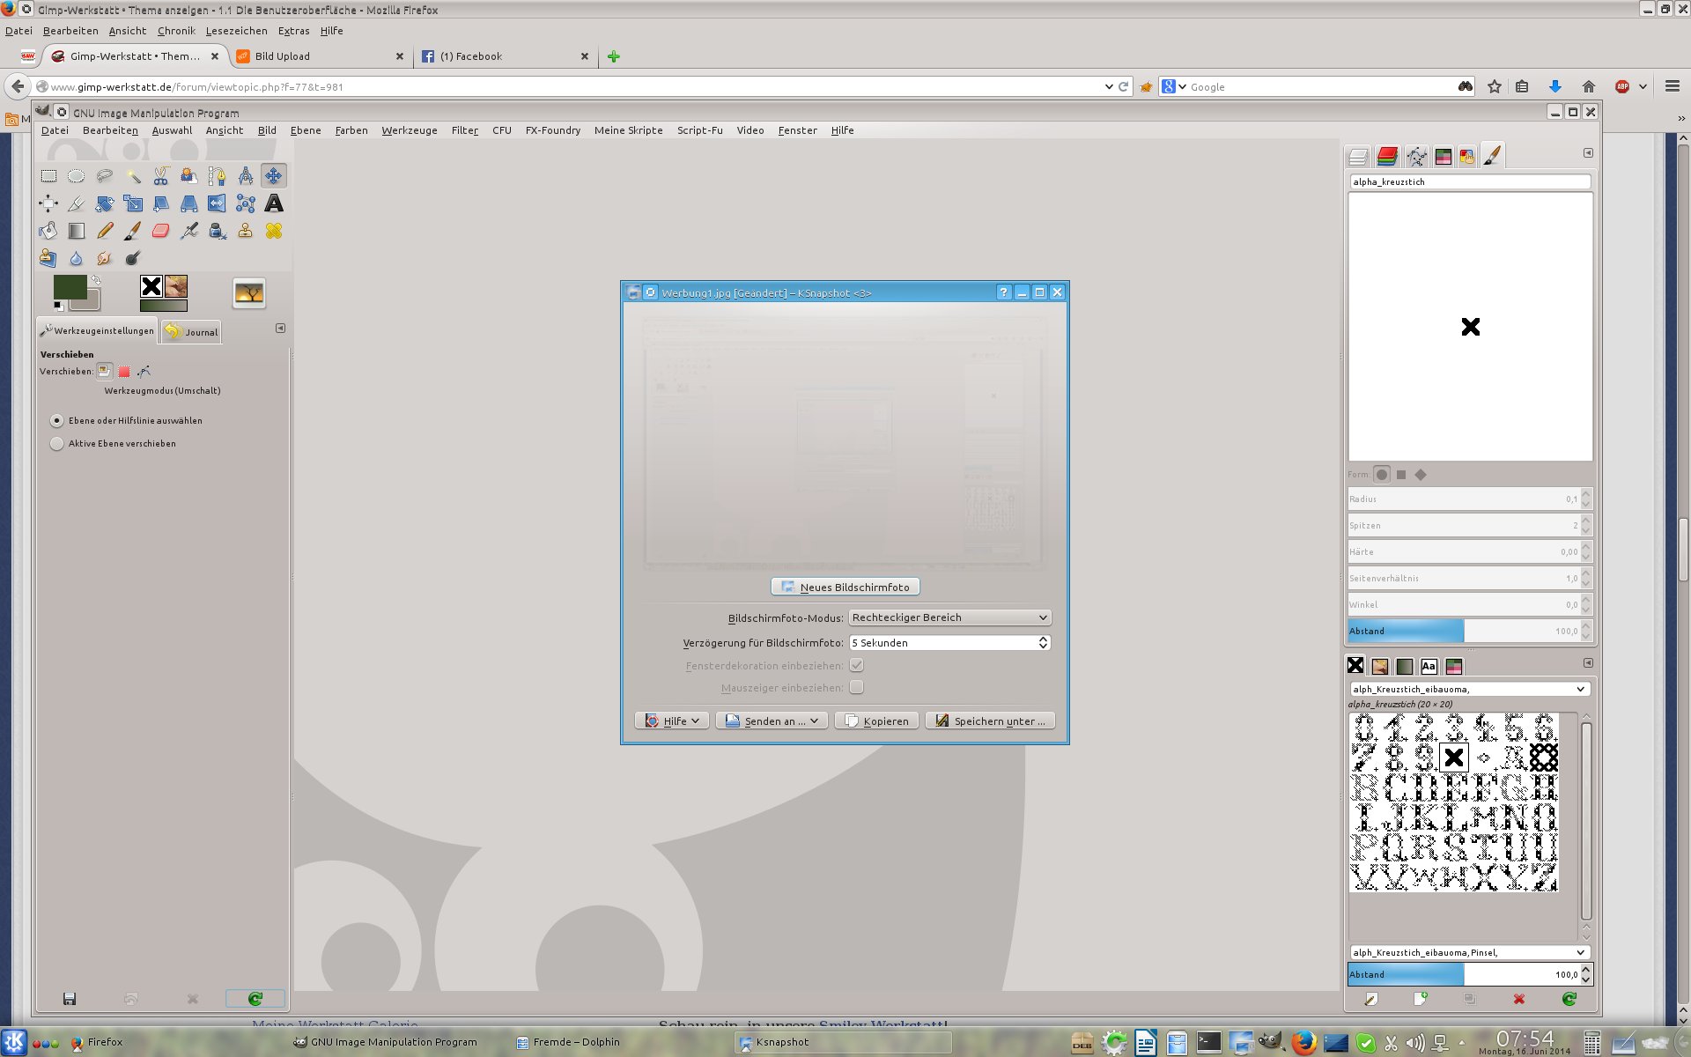Select the Eraser tool
Image resolution: width=1691 pixels, height=1057 pixels.
161,231
